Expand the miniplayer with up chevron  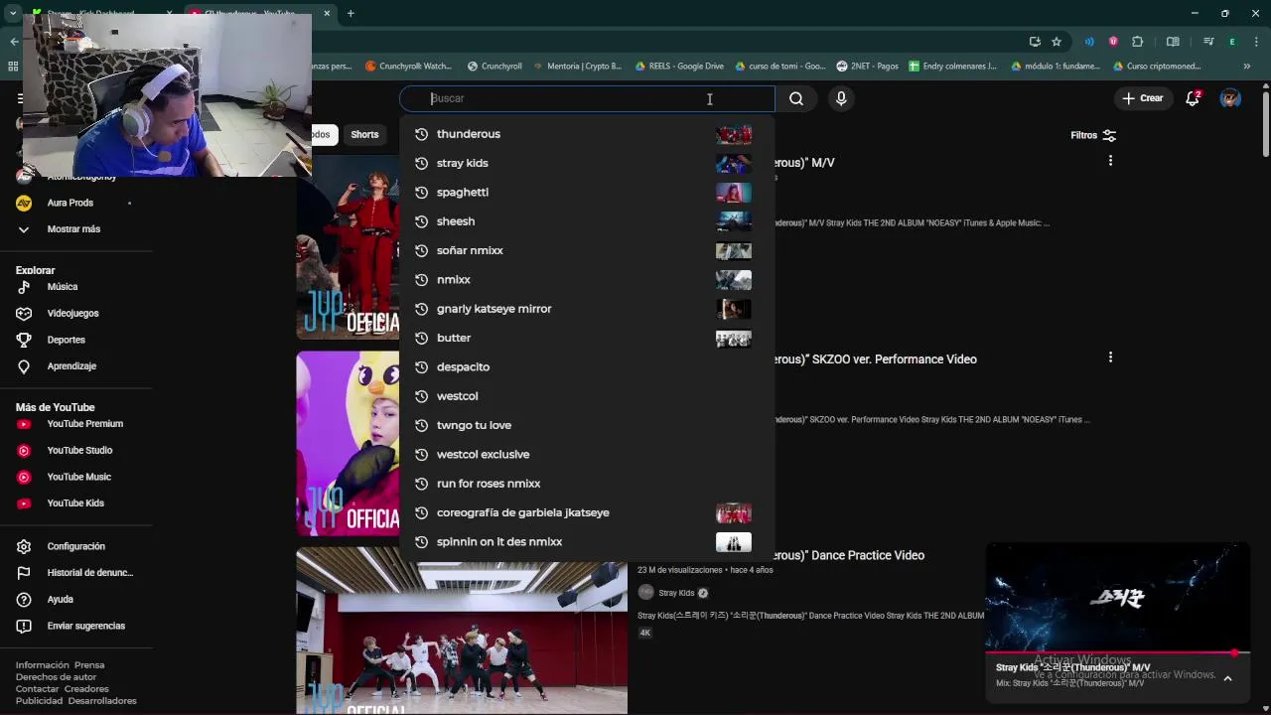click(x=1227, y=678)
